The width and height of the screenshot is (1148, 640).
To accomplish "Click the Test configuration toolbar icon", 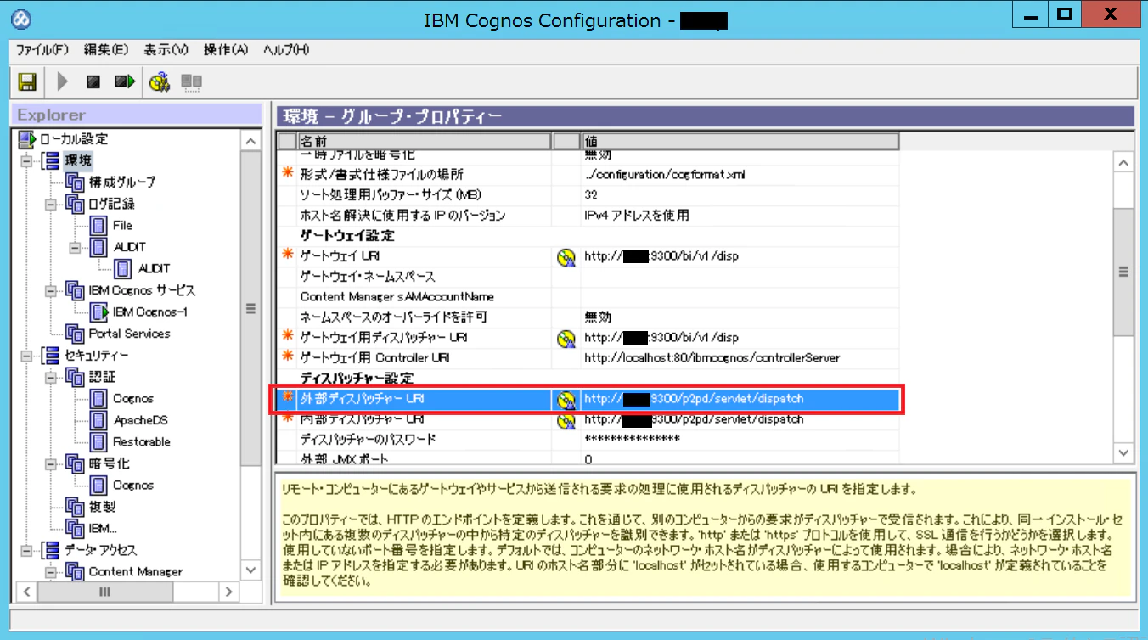I will click(x=159, y=82).
